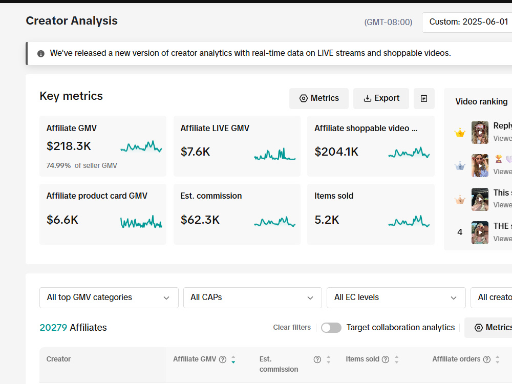Click help icon next to Affiliate orders column
512x384 pixels.
click(487, 359)
